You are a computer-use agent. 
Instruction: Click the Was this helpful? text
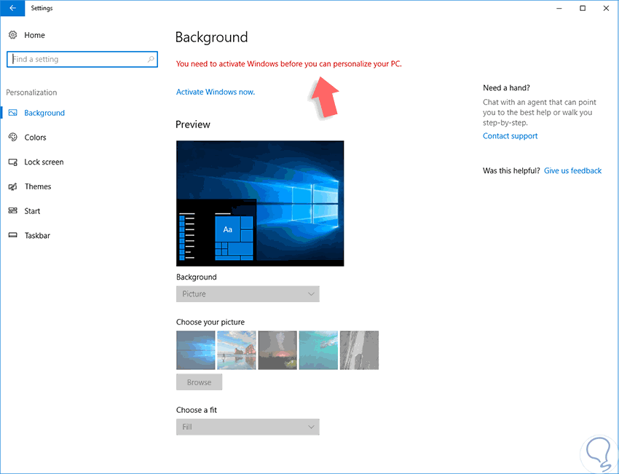[x=511, y=170]
